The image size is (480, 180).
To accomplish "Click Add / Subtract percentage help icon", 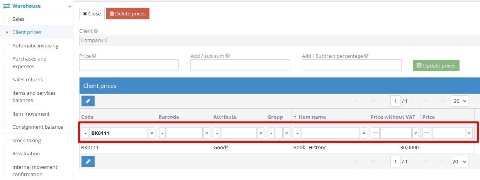I will [366, 56].
